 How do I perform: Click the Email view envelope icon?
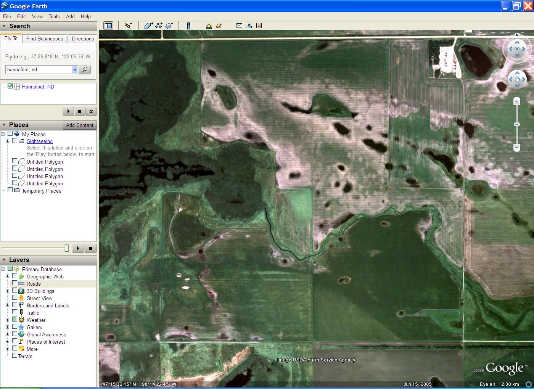pyautogui.click(x=239, y=26)
